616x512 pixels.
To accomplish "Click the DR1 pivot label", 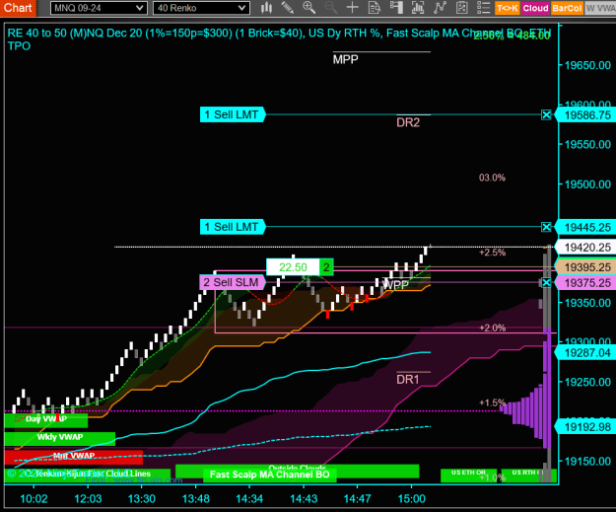I will coord(408,380).
